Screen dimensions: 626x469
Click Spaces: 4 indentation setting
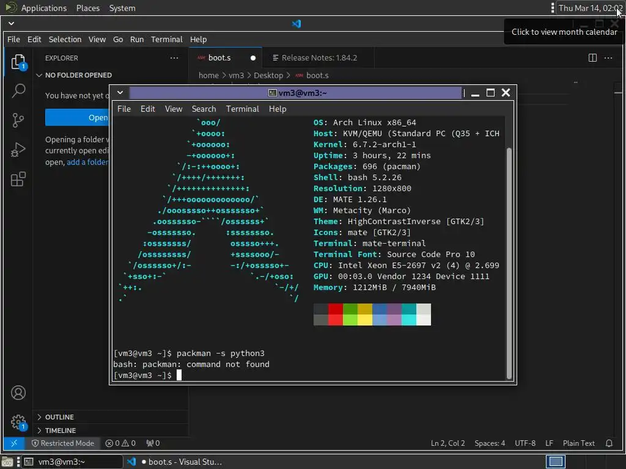(490, 443)
